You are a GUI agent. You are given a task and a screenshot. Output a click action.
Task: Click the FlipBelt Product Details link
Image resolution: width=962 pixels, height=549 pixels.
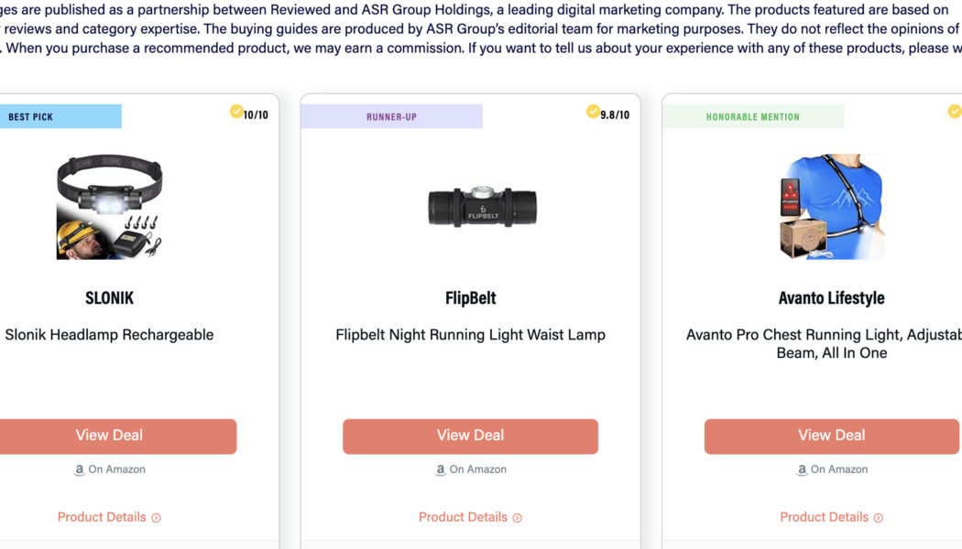pos(463,517)
